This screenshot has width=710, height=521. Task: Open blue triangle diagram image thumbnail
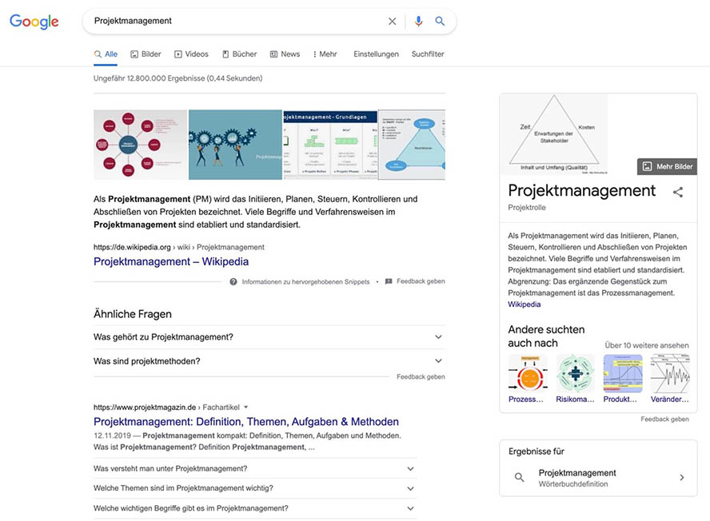(x=412, y=145)
